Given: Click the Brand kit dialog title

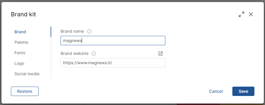Looking at the screenshot, I should (24, 14).
